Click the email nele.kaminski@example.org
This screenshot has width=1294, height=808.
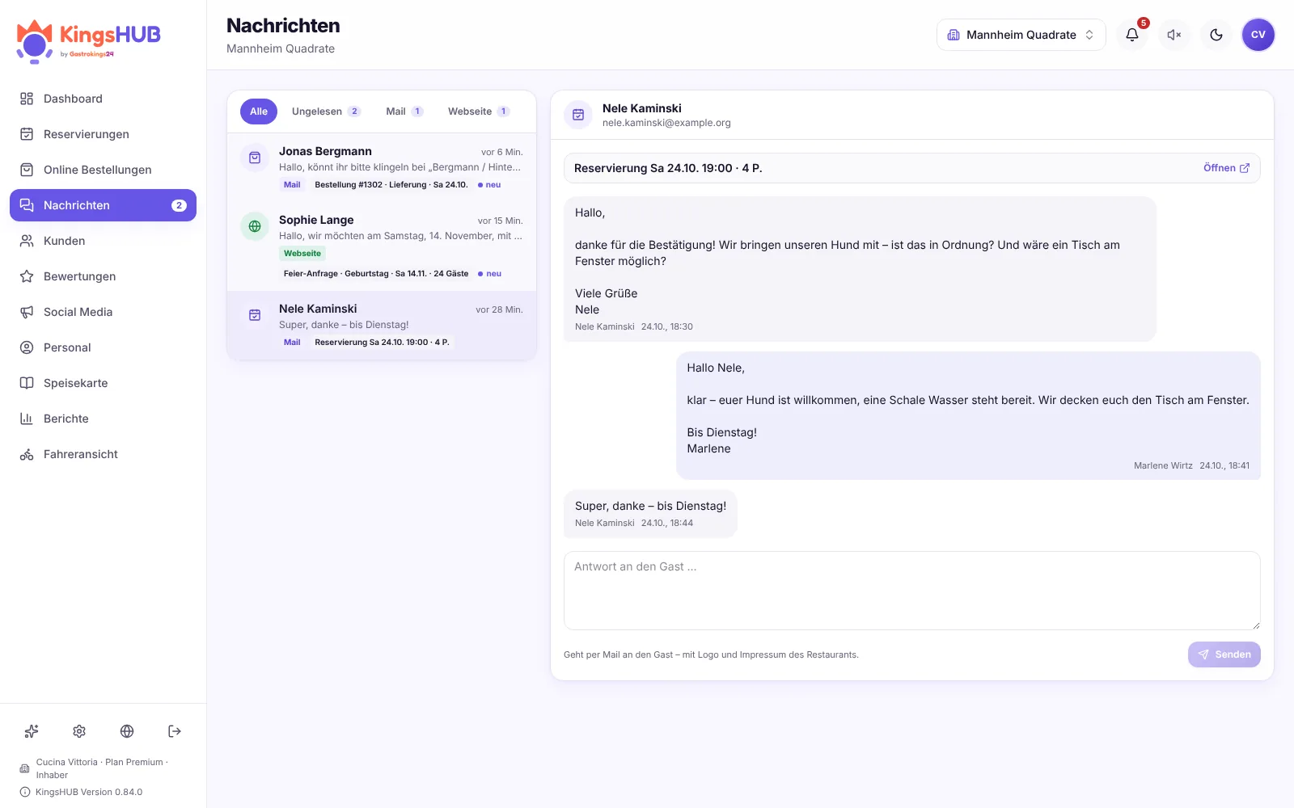666,123
